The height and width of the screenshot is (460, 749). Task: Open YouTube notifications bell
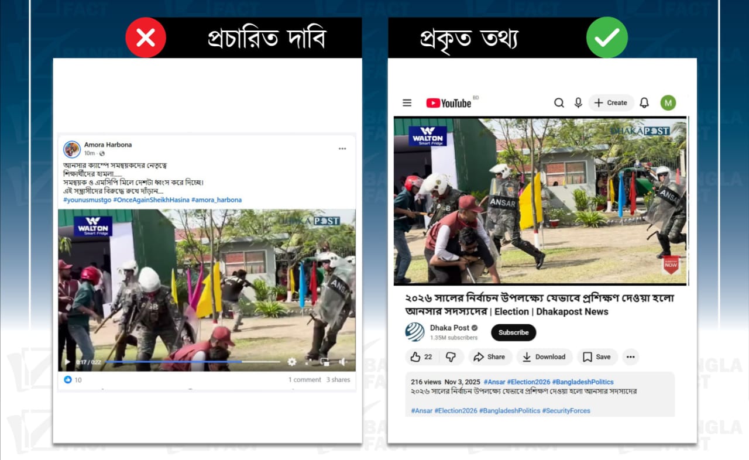coord(644,103)
